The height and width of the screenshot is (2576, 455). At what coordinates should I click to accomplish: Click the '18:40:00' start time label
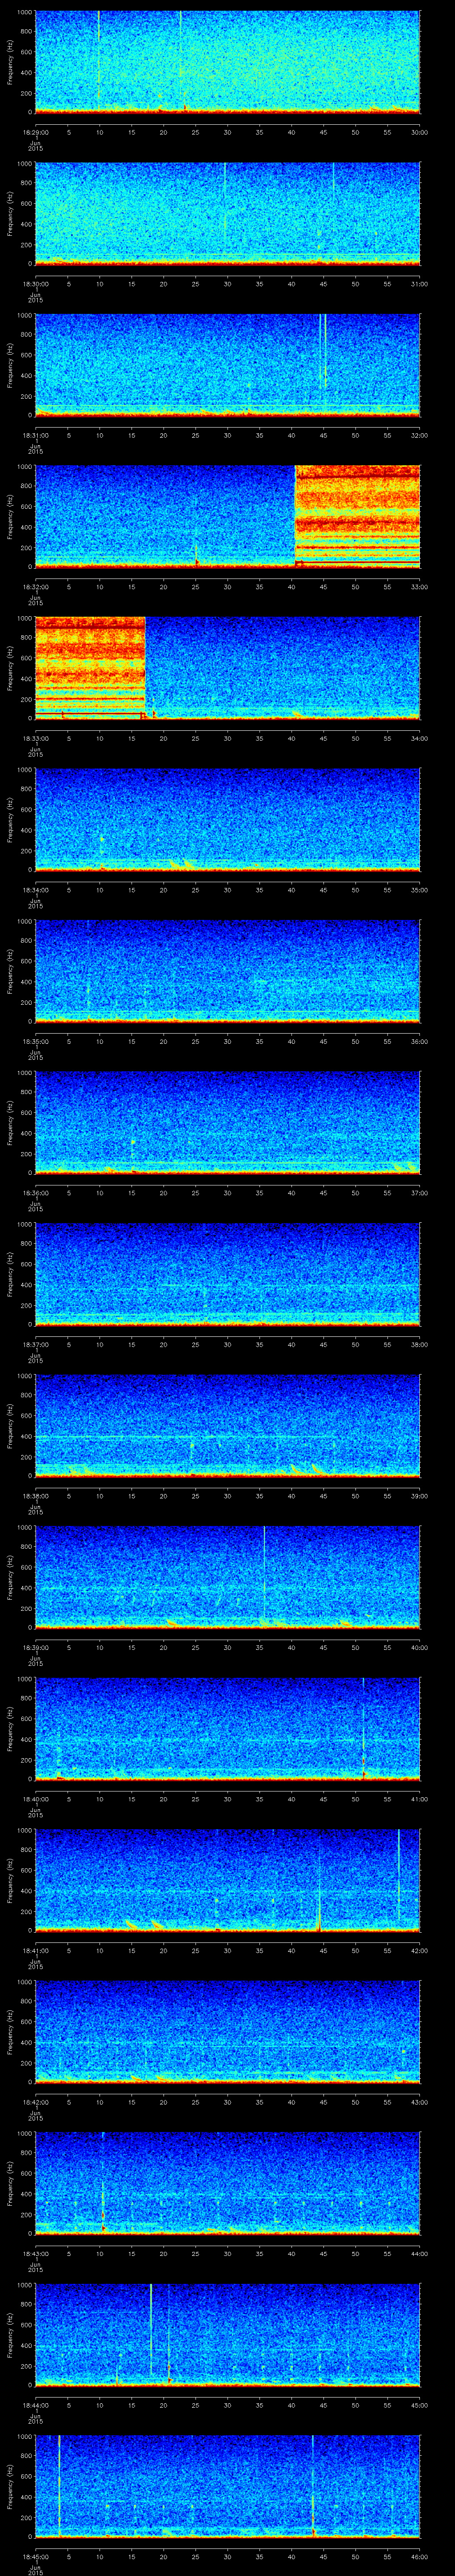tap(35, 1799)
